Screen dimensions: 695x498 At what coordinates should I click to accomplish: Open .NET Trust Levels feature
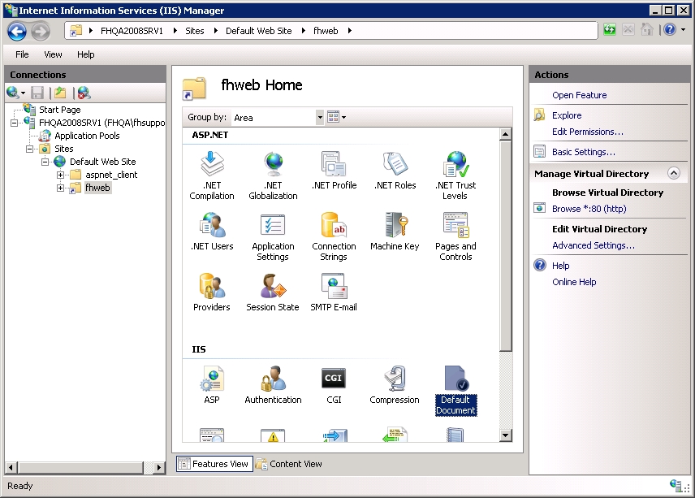(x=455, y=175)
